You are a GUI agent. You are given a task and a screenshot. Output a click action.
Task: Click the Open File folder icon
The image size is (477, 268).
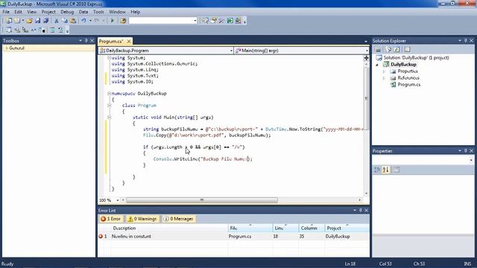tap(30, 21)
